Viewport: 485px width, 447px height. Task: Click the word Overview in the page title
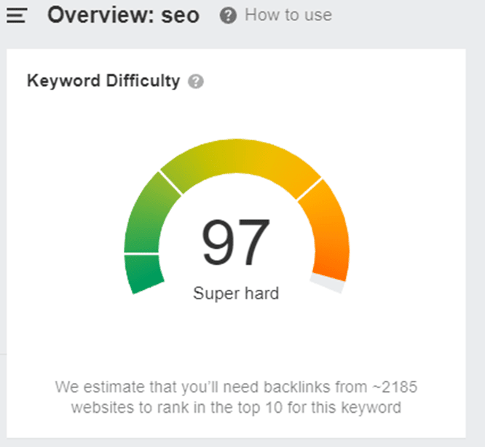pyautogui.click(x=100, y=15)
